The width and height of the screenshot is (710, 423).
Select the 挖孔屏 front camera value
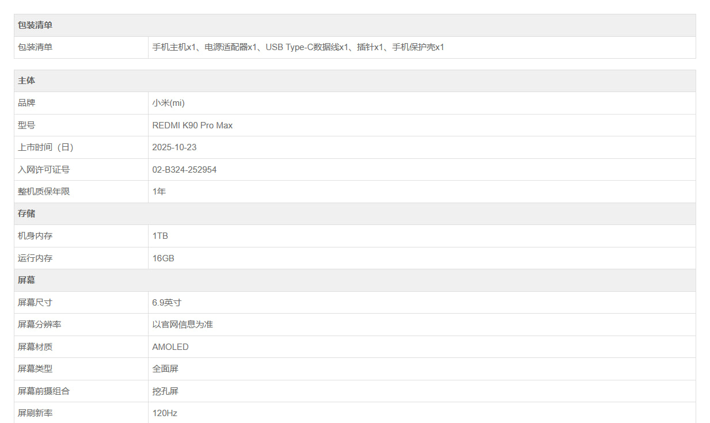click(x=165, y=391)
